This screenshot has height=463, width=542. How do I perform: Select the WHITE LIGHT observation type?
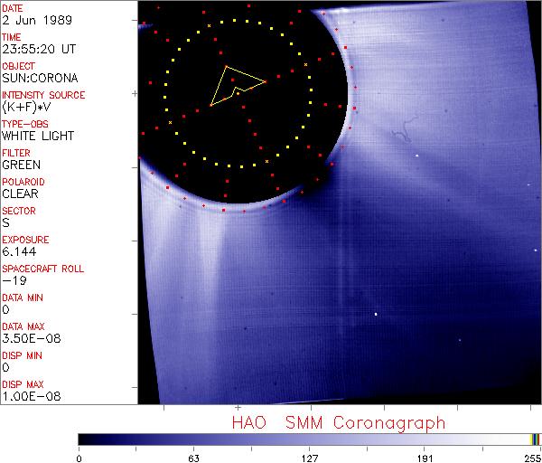37,136
